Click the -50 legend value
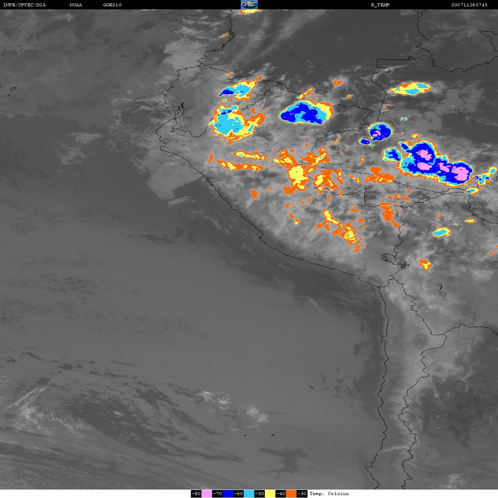Image resolution: width=498 pixels, height=498 pixels. coord(260,493)
